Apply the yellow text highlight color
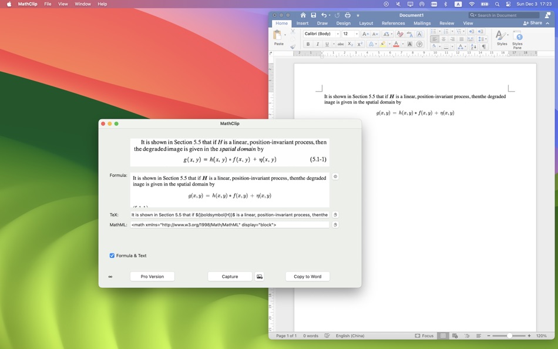 (383, 44)
